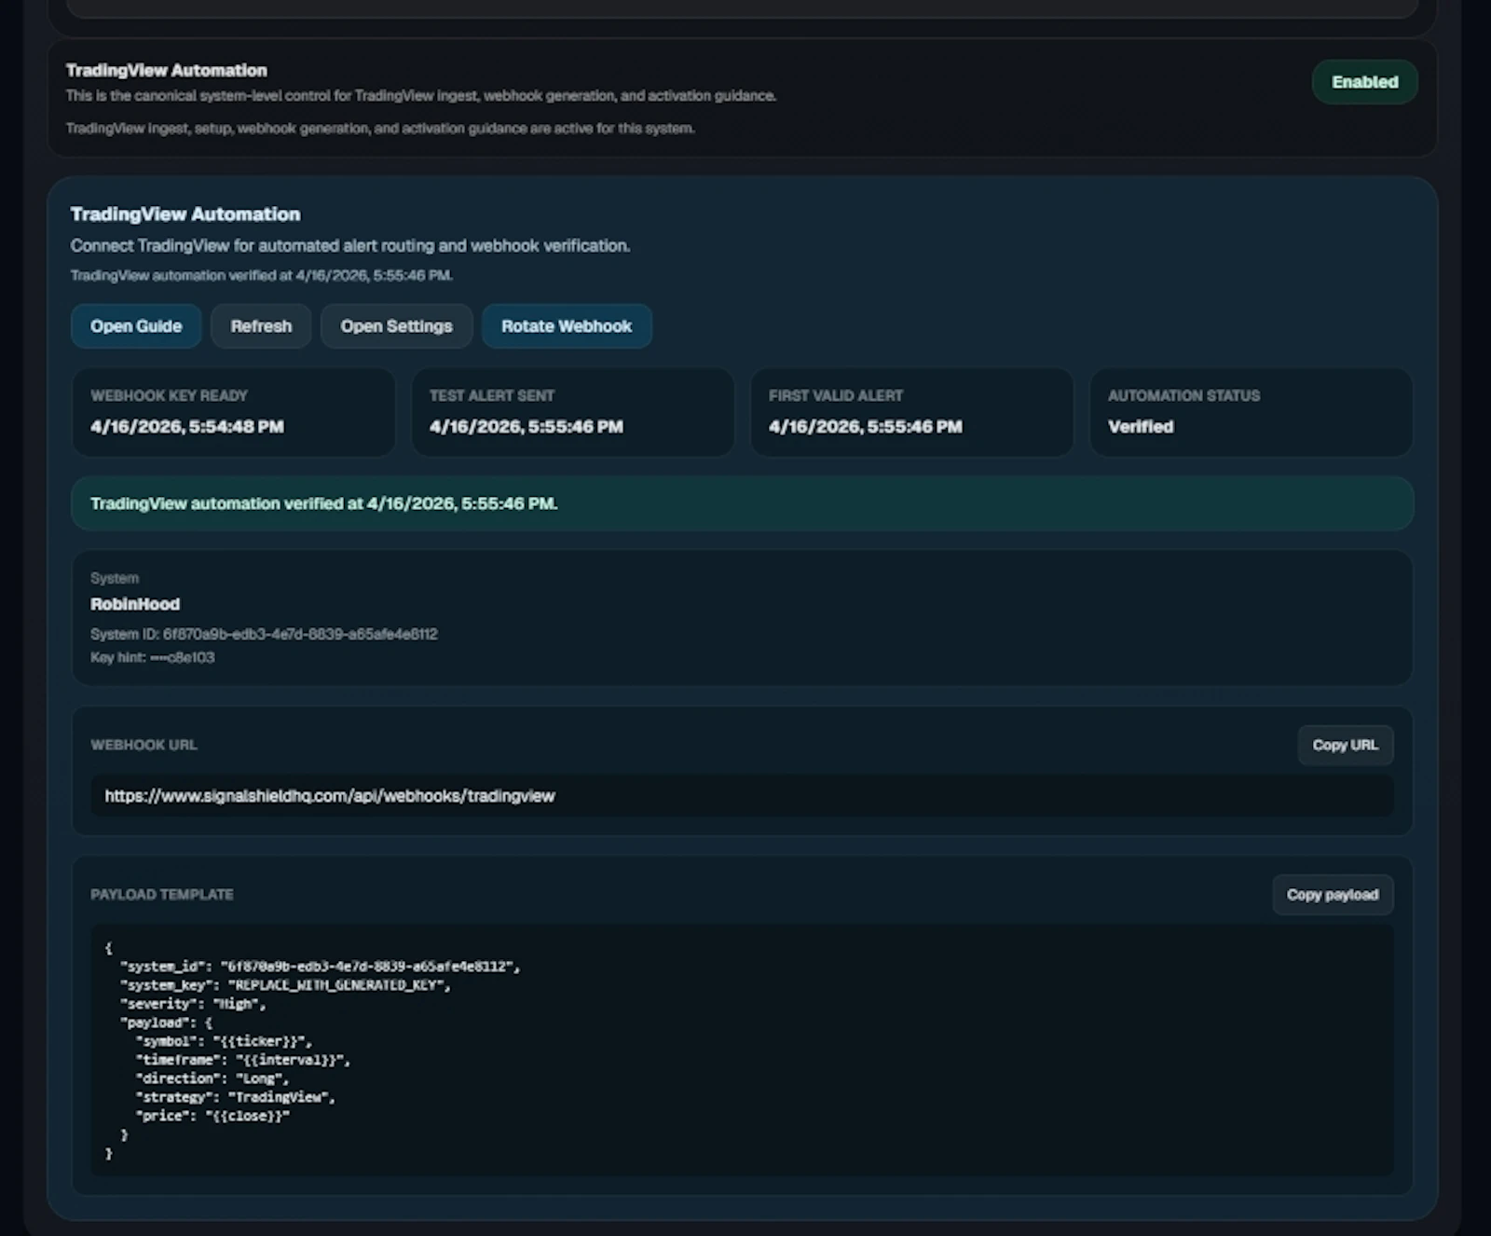Select the webhook URL field

(742, 796)
